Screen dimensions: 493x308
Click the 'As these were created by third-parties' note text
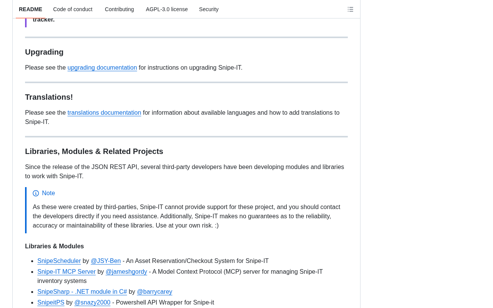click(x=186, y=216)
